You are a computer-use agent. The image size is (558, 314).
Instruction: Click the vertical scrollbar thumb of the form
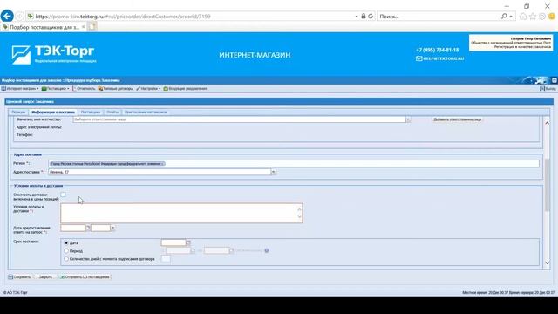pyautogui.click(x=548, y=184)
